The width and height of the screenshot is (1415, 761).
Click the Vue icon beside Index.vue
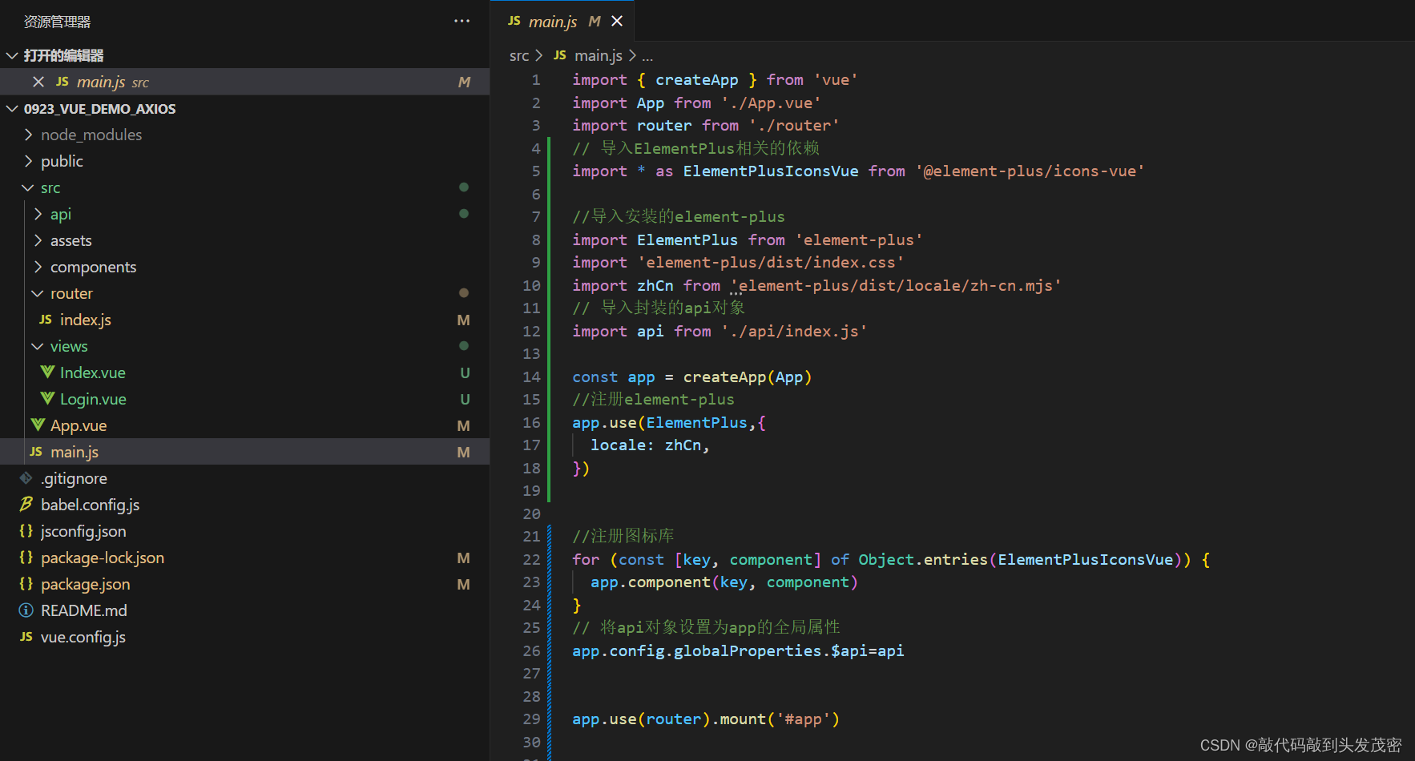(x=47, y=372)
